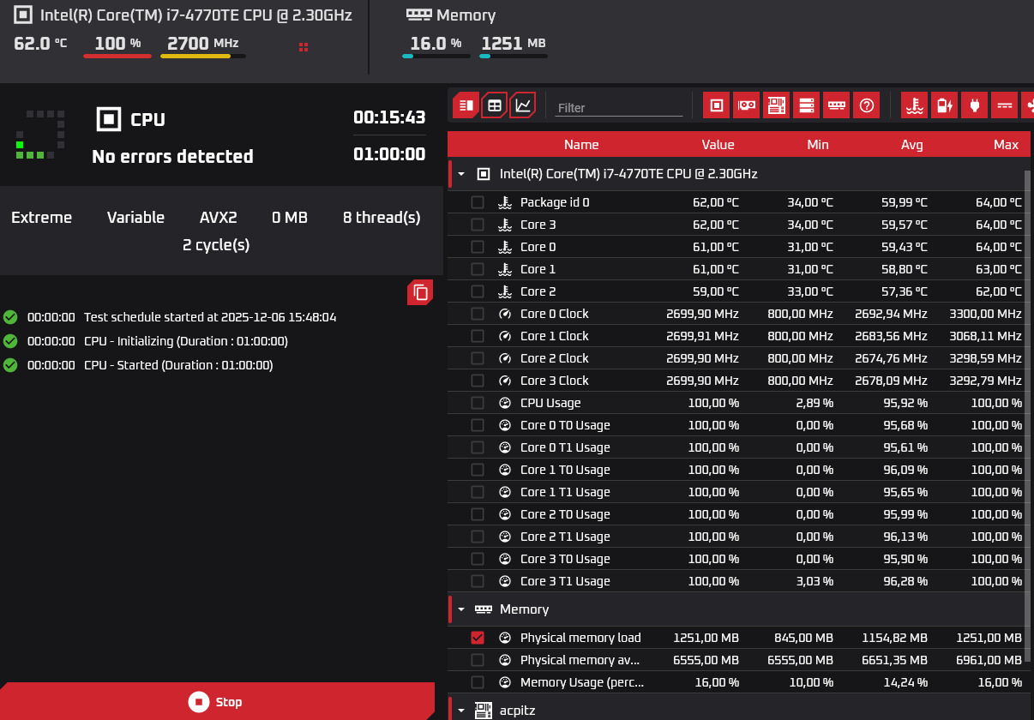The height and width of the screenshot is (720, 1034).
Task: Collapse the Memory sensor group
Action: click(461, 609)
